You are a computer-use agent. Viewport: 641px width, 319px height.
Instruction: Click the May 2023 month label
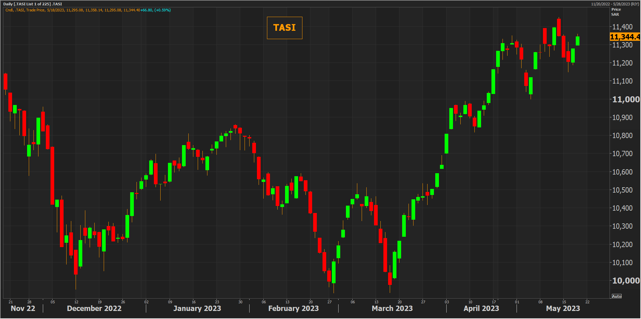(x=563, y=308)
